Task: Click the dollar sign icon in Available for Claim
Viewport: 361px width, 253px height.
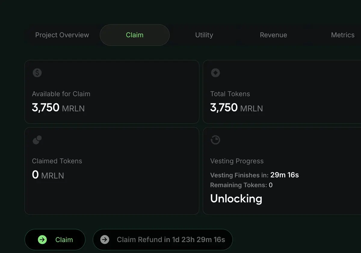Action: point(37,73)
